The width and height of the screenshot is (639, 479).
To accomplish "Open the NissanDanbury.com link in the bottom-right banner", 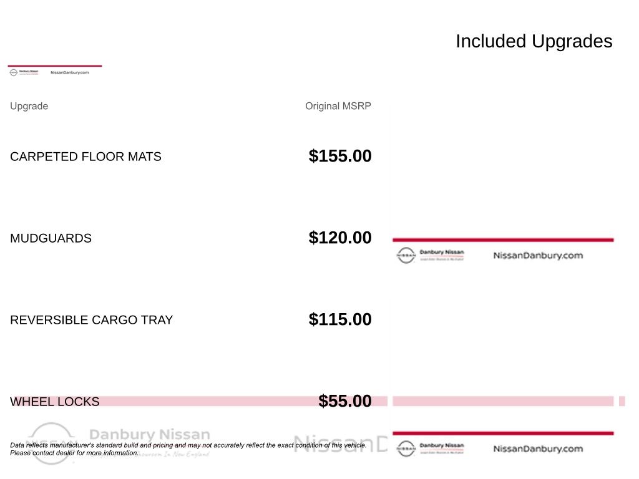I will 538,448.
